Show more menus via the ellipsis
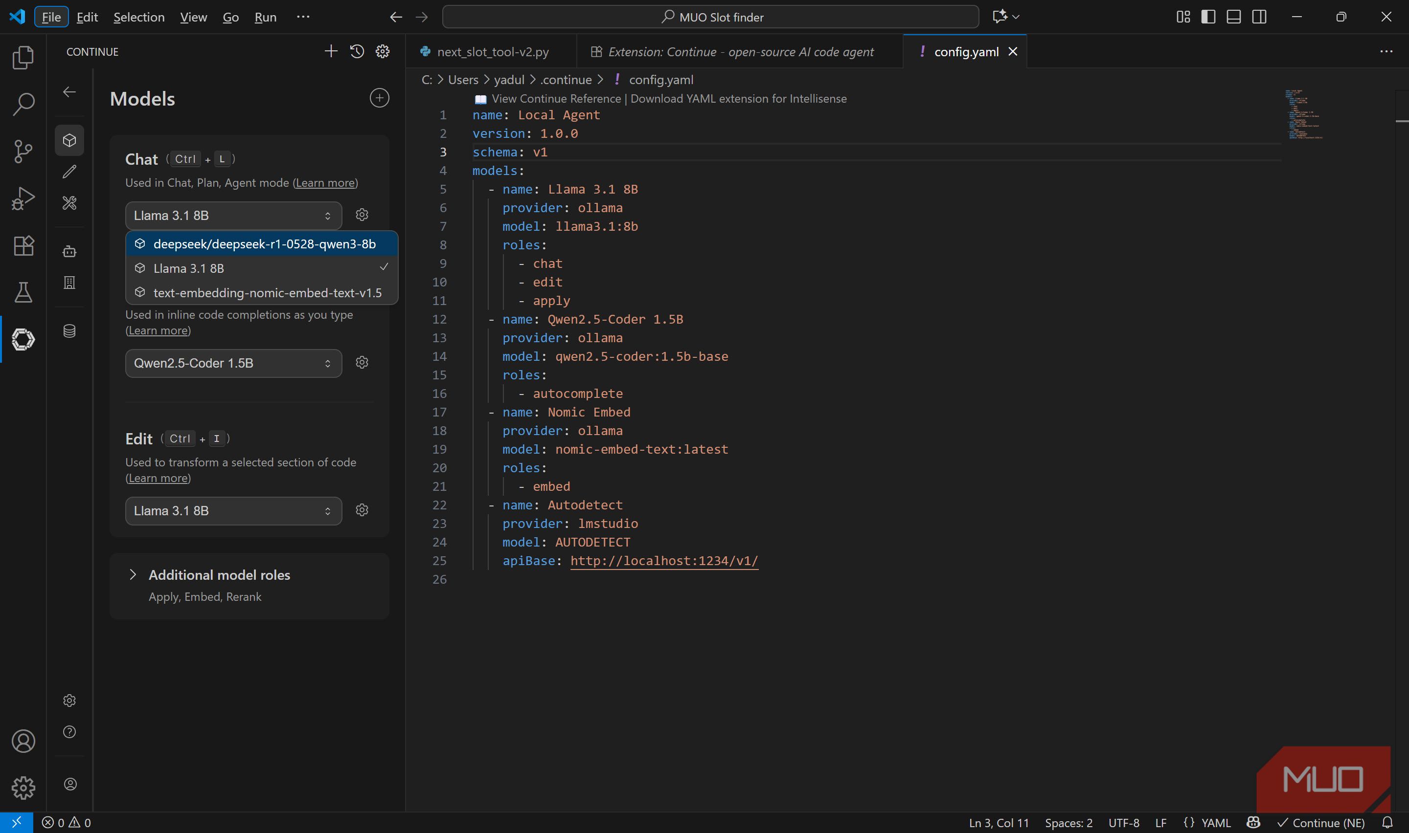Screen dimensions: 1409x833 [x=303, y=17]
